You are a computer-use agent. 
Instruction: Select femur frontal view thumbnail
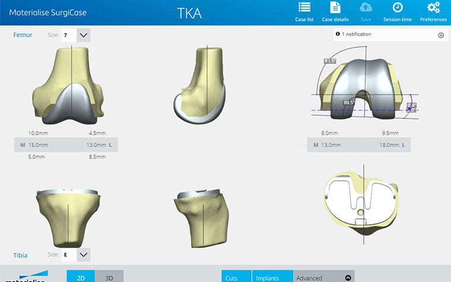[x=68, y=85]
